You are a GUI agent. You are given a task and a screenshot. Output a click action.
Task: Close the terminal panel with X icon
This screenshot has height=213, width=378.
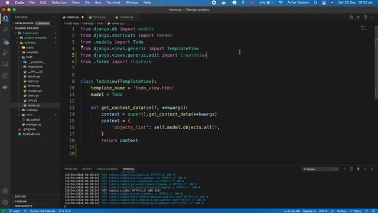[x=372, y=169]
